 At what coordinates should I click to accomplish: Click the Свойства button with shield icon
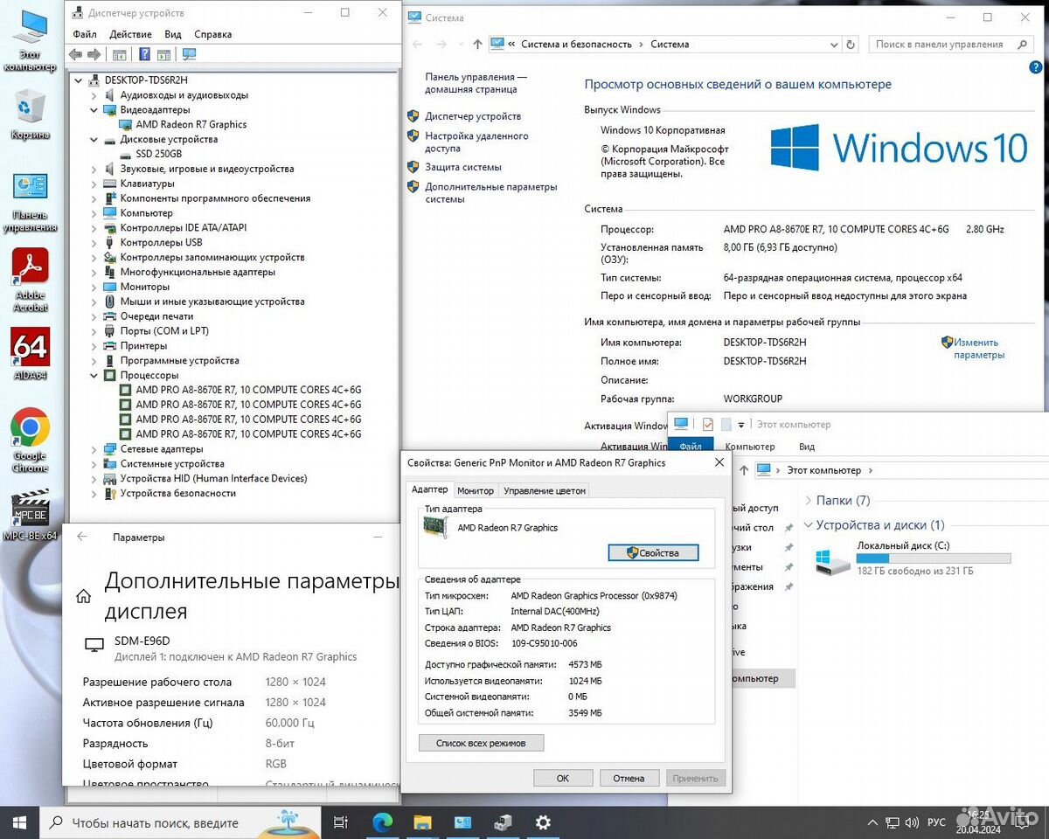tap(654, 552)
